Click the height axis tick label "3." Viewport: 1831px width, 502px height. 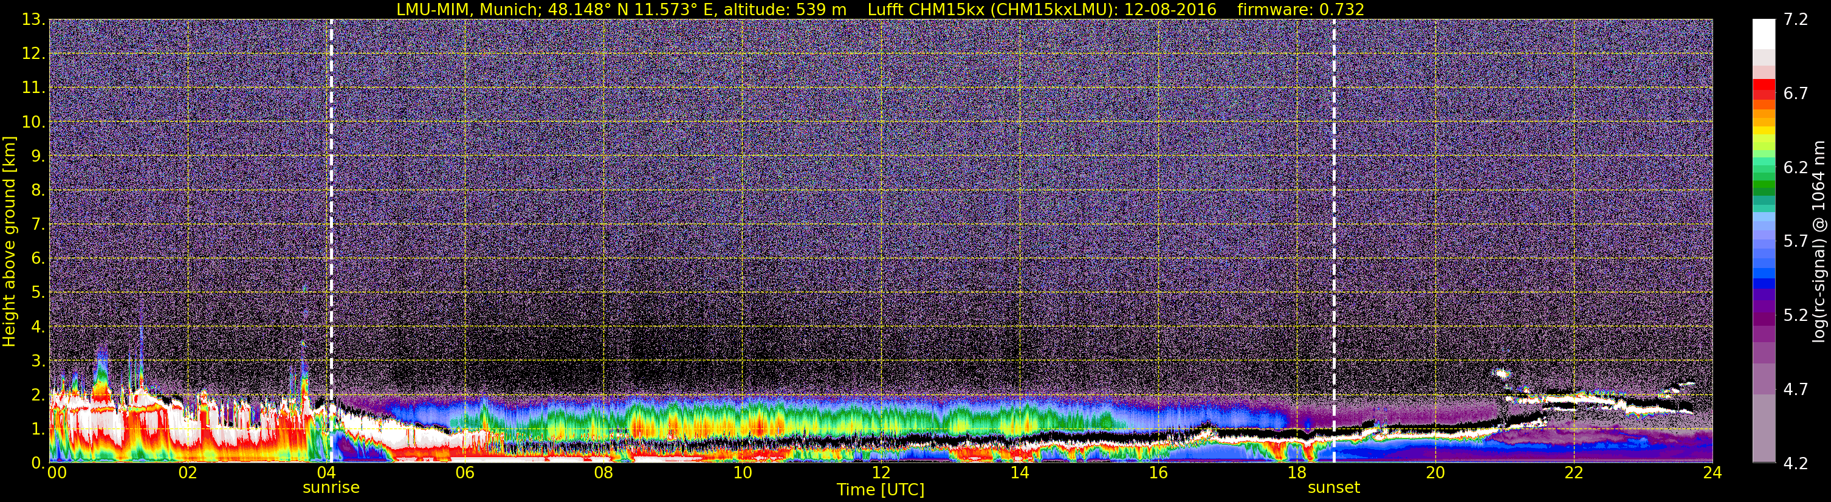[x=38, y=360]
